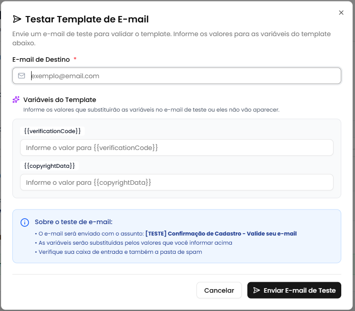
Task: Click the Sobre o teste de e-mail heading
Action: (x=73, y=222)
